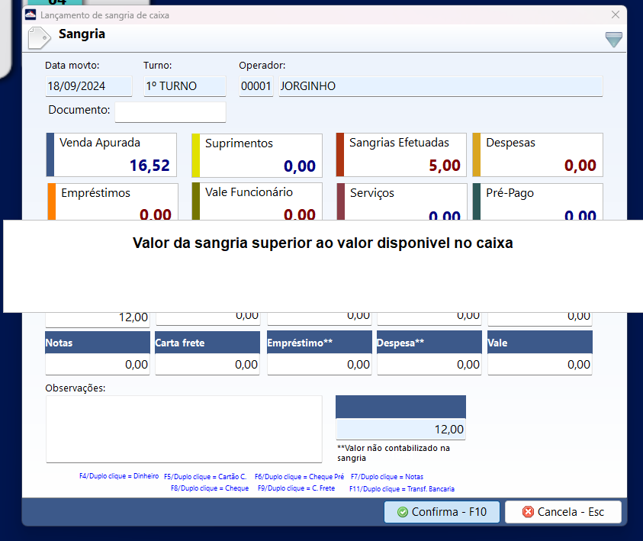This screenshot has height=541, width=643.
Task: Click the F11 Transf. Bancaria shortcut hint
Action: point(402,488)
